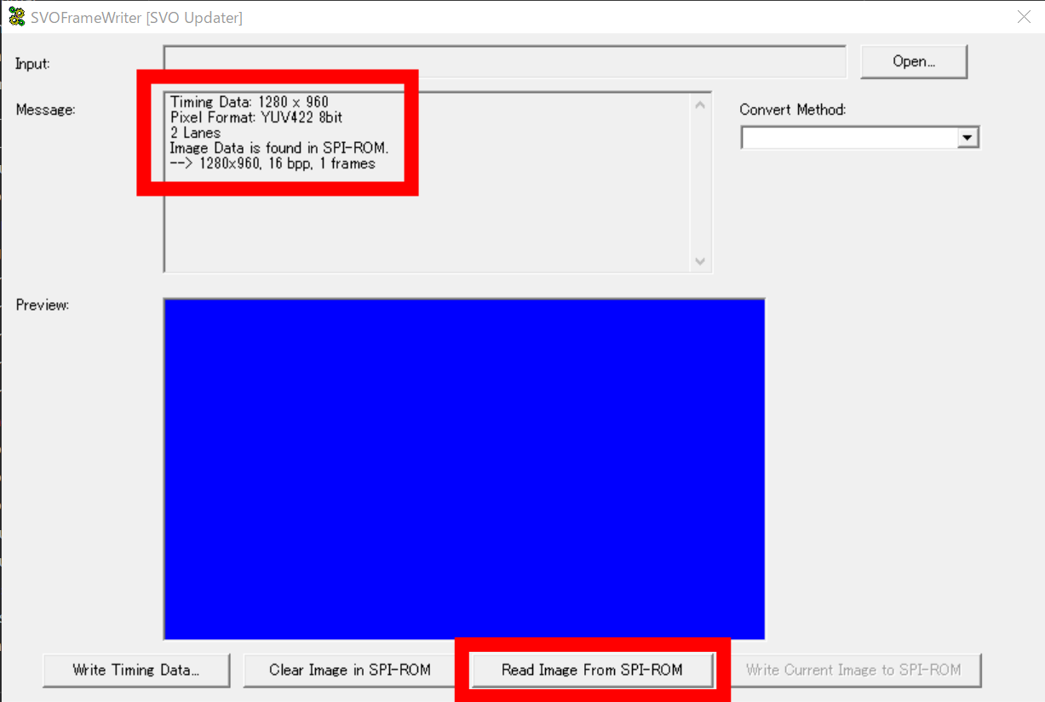
Task: Click the 'Timing Data: 1280 x 960' message line
Action: click(x=249, y=102)
